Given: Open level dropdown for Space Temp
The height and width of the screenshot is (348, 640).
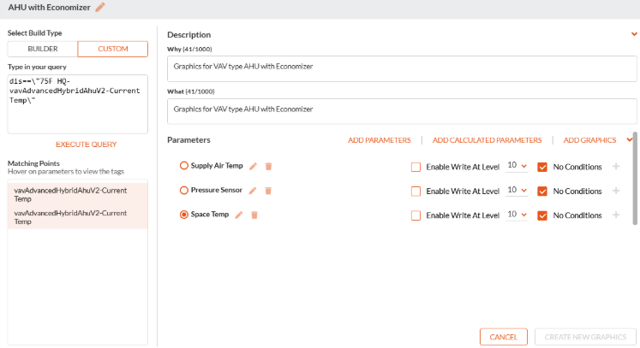Looking at the screenshot, I should click(x=517, y=215).
